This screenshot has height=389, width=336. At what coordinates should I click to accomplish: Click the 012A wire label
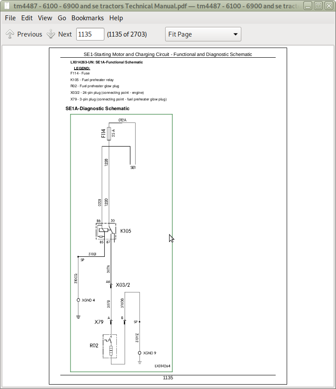pos(122,120)
